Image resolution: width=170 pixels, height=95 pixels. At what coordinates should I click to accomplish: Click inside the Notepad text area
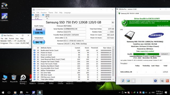click(x=15, y=43)
